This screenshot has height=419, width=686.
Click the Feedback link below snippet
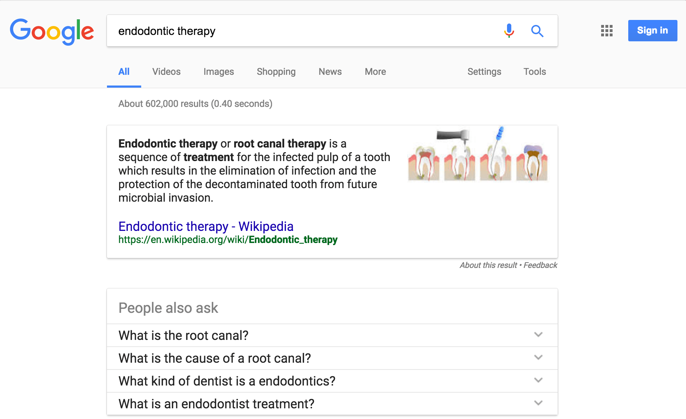pyautogui.click(x=540, y=265)
